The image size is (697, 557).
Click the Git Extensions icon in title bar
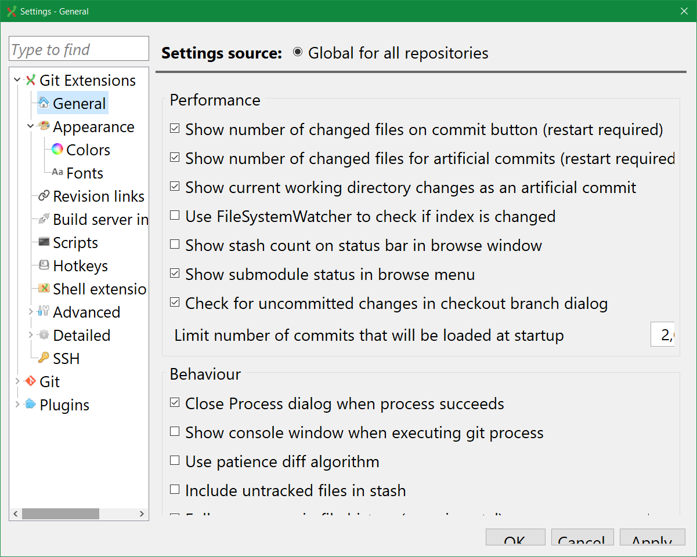12,11
